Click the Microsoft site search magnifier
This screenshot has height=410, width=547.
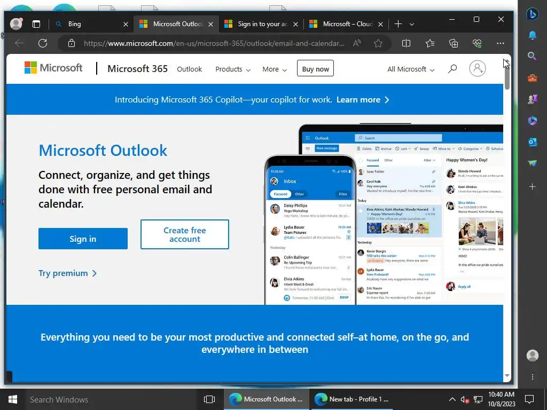pyautogui.click(x=452, y=69)
